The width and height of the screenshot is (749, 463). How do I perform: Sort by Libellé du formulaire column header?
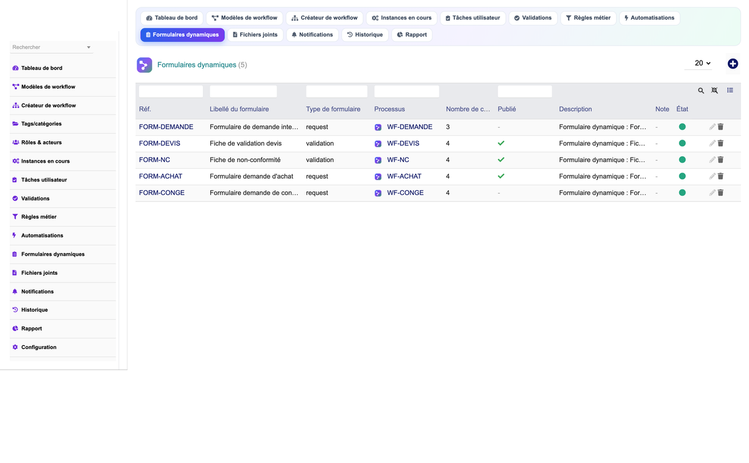pos(239,109)
